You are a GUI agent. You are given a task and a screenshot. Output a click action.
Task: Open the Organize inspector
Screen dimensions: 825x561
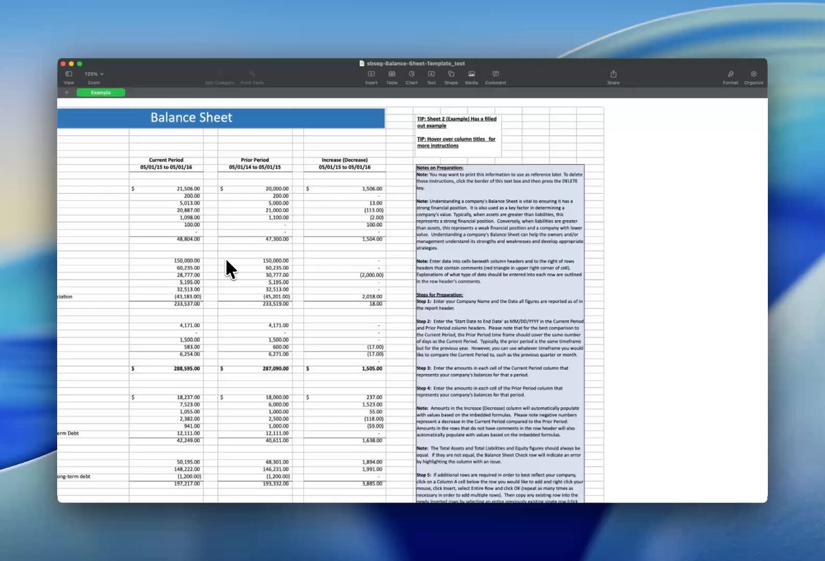(x=753, y=74)
